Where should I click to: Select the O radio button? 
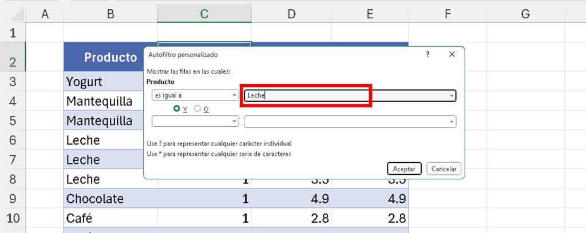[x=198, y=109]
